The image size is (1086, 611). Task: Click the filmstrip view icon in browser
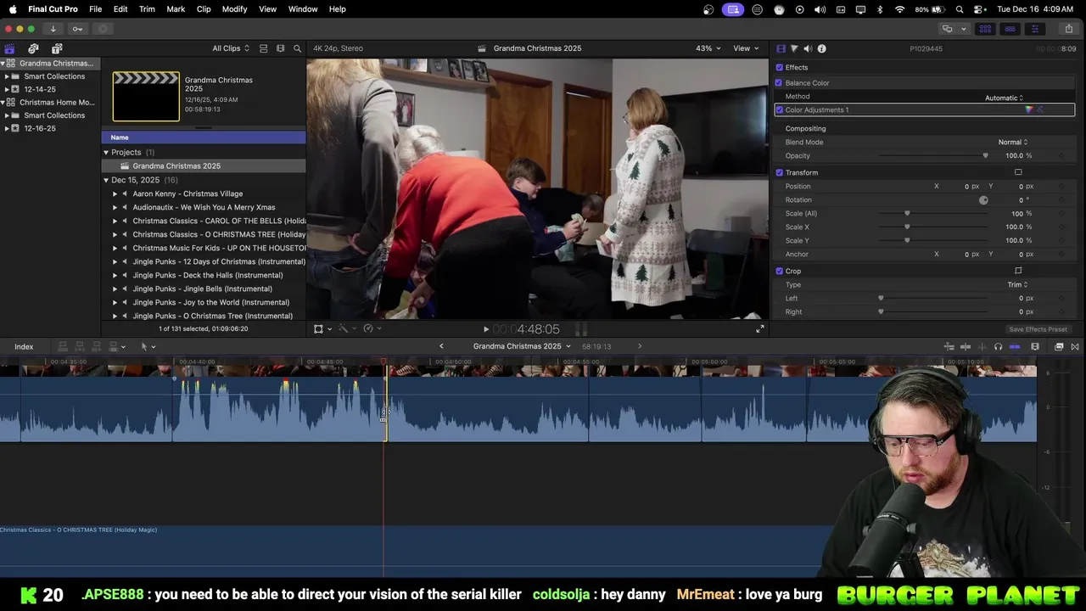[x=280, y=48]
